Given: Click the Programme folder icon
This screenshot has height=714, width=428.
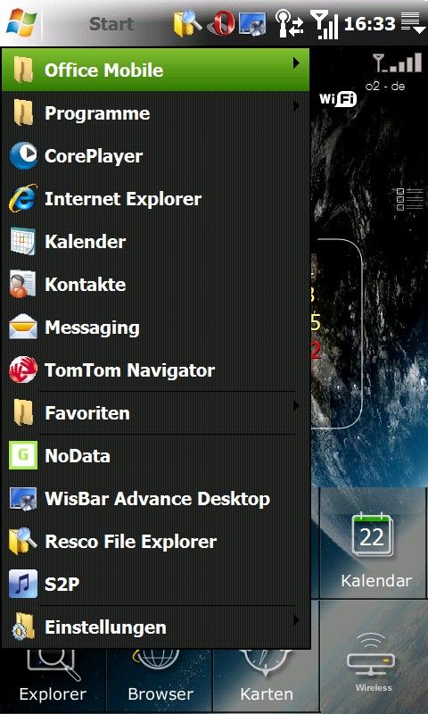Looking at the screenshot, I should 23,112.
